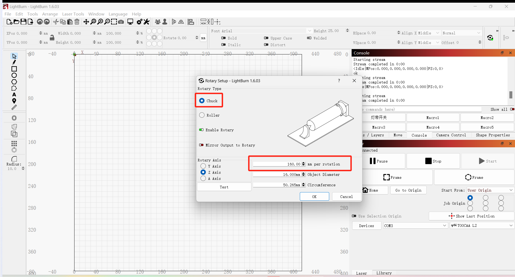Click the Paste clipboard icon

point(70,22)
